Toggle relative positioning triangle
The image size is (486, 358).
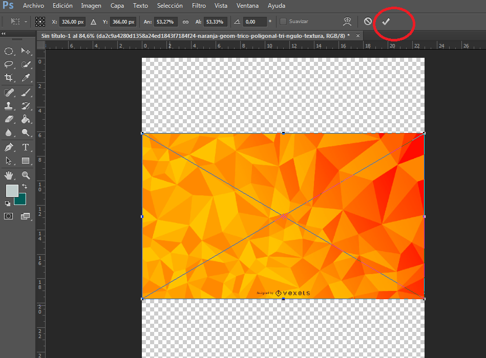tap(93, 22)
